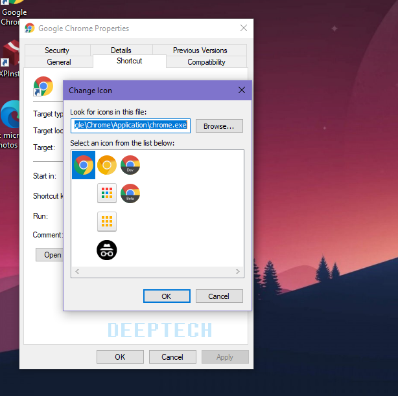Select the Incognito hat and glasses icon

(x=107, y=250)
